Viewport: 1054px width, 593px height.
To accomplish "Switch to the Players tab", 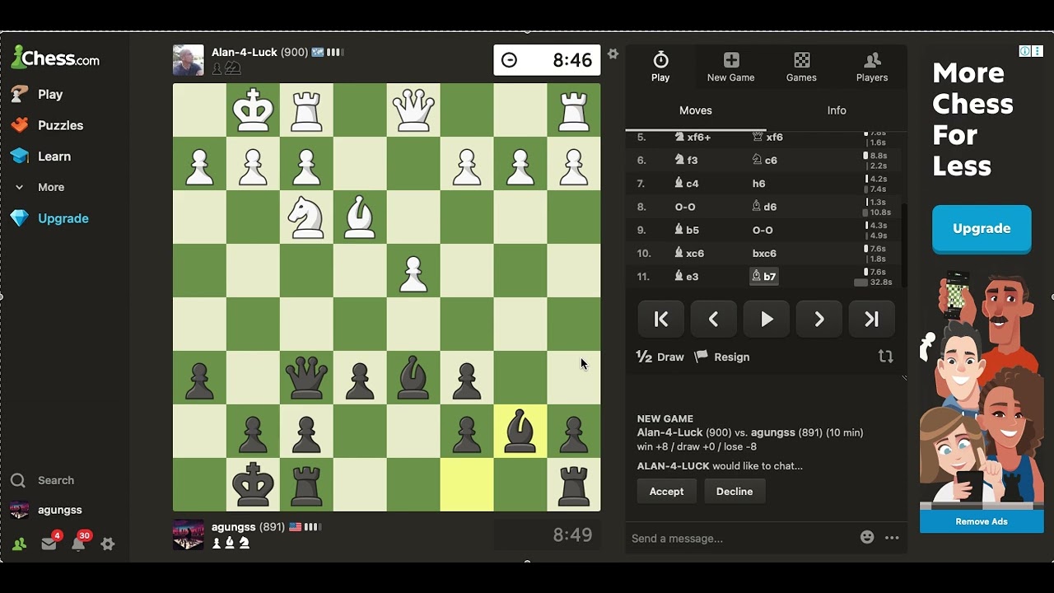I will (x=872, y=67).
